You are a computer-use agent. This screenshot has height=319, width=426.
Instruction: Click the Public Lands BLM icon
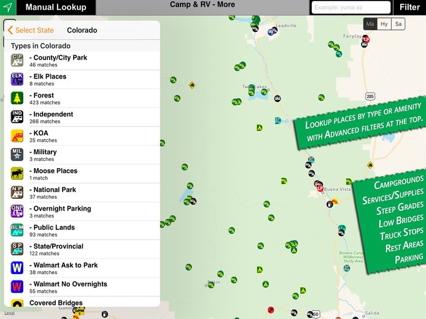[17, 230]
